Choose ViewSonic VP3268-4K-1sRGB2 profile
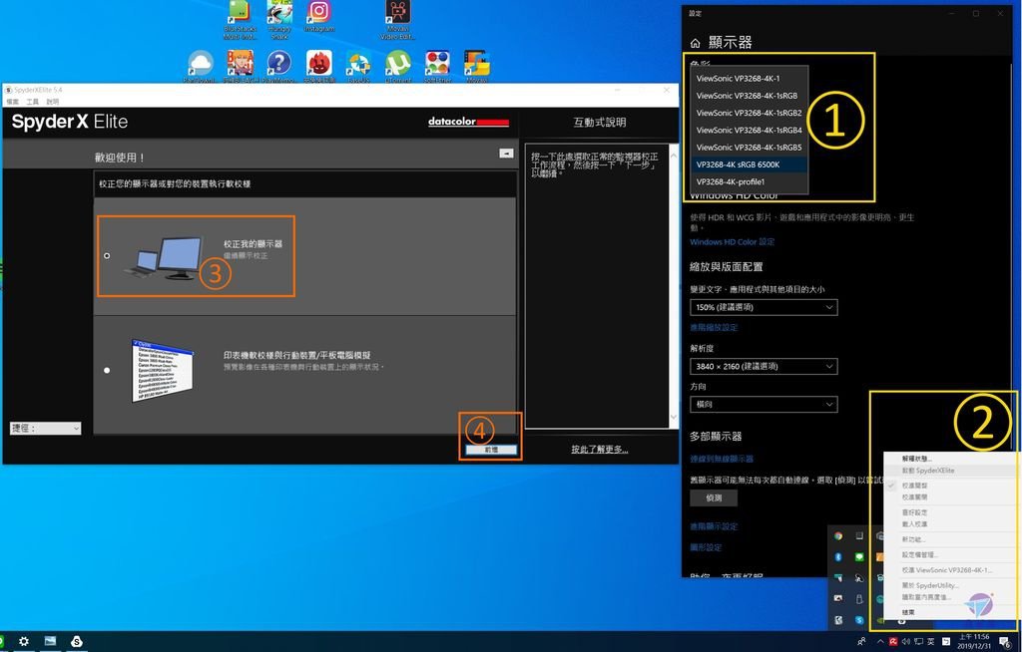Image resolution: width=1022 pixels, height=652 pixels. coord(750,113)
